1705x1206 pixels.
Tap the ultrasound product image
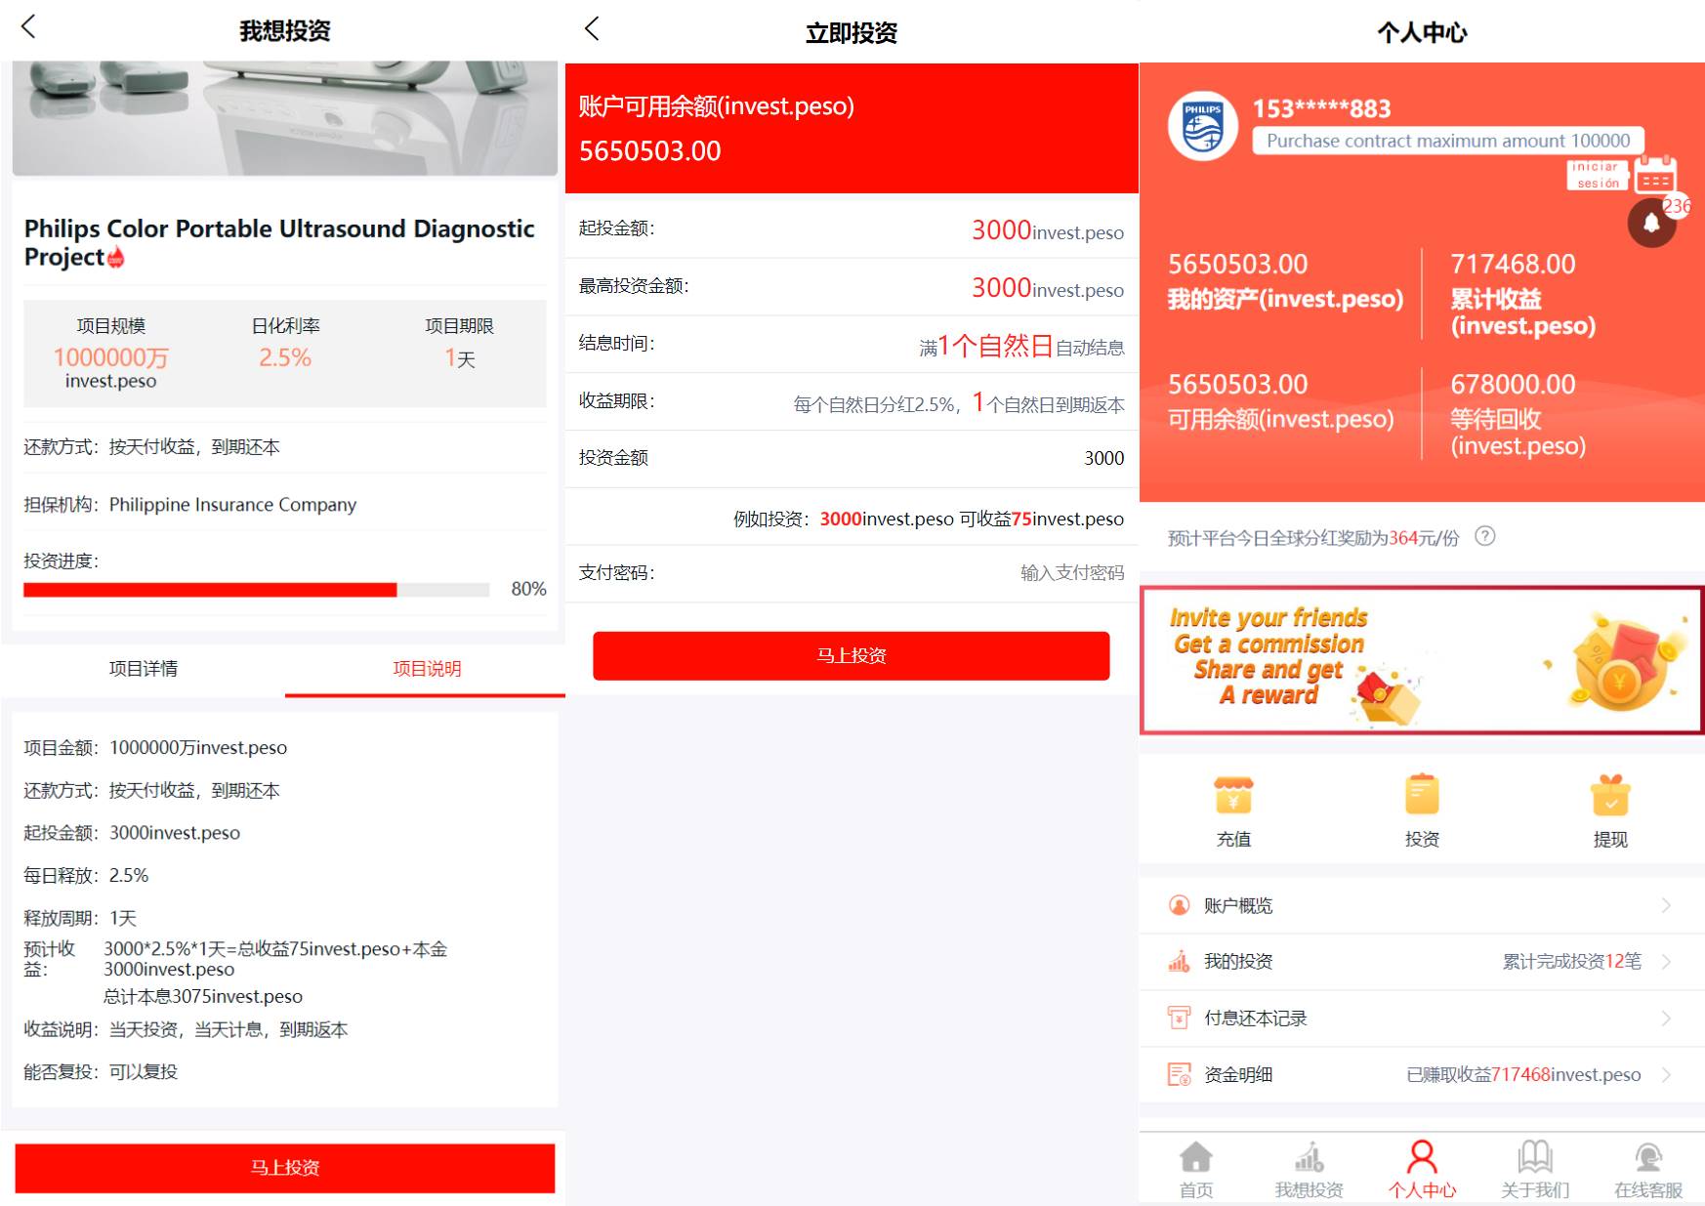[285, 118]
